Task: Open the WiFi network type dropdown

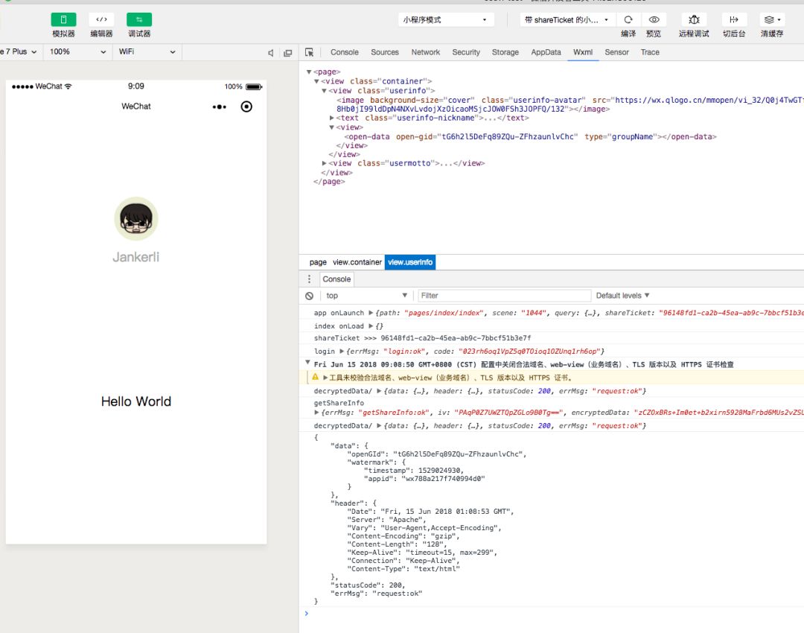Action: click(x=147, y=52)
